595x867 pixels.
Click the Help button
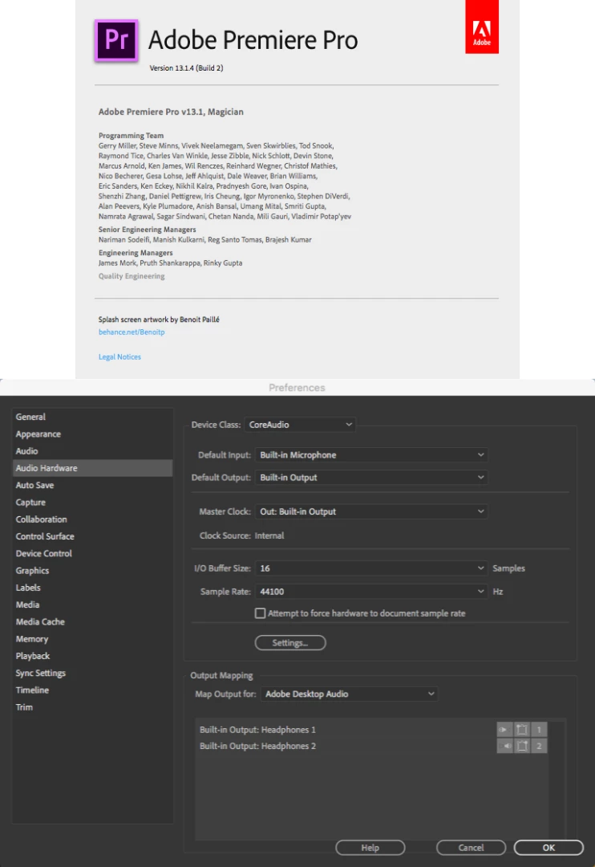coord(370,848)
